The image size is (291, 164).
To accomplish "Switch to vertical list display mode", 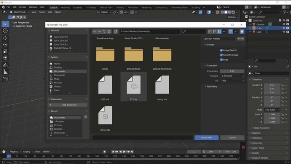I will (210, 31).
